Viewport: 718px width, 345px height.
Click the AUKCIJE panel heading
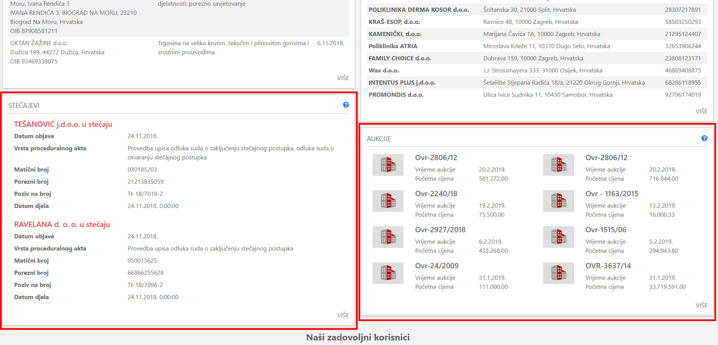[379, 139]
